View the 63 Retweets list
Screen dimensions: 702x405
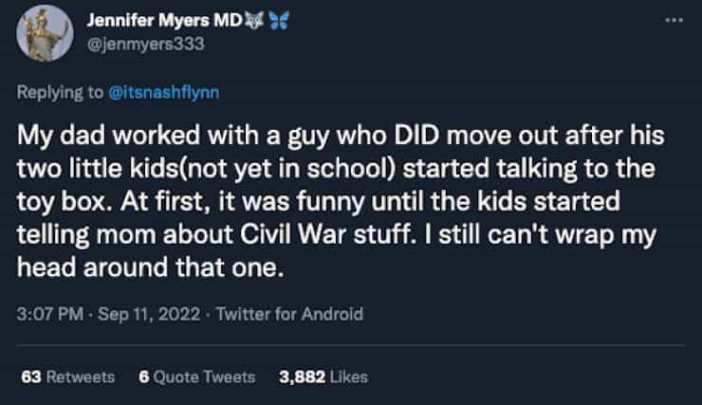[67, 377]
